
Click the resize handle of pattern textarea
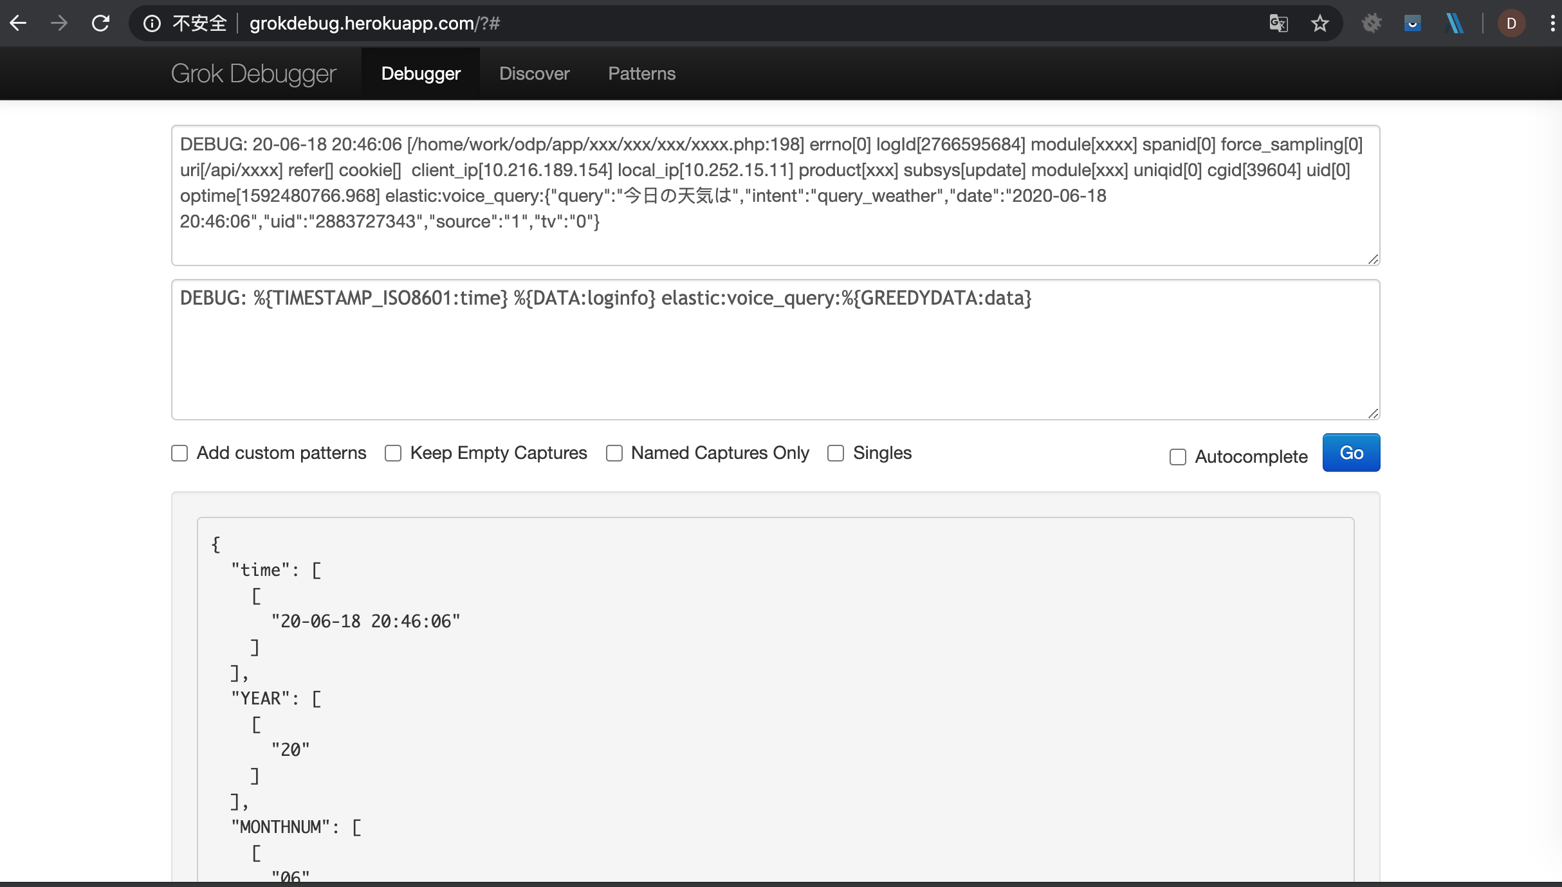coord(1373,413)
